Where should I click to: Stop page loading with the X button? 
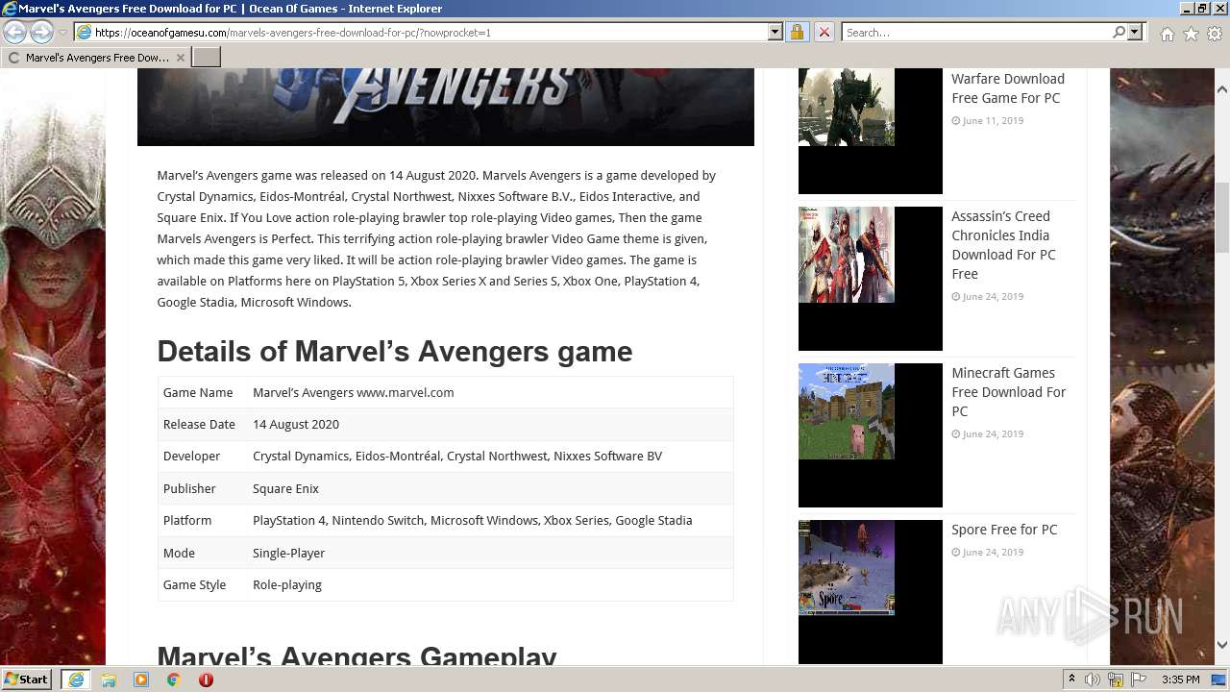824,33
